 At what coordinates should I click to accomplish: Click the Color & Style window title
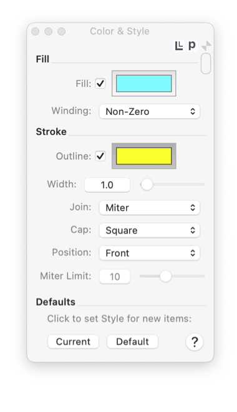click(x=120, y=31)
